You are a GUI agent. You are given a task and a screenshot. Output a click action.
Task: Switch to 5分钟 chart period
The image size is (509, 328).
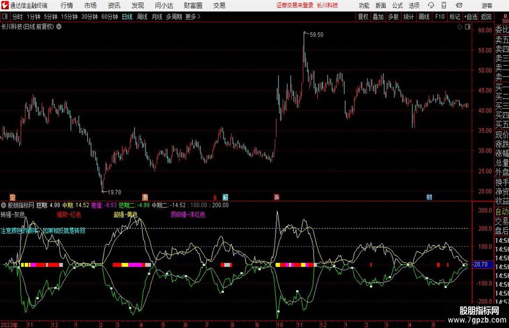click(51, 17)
